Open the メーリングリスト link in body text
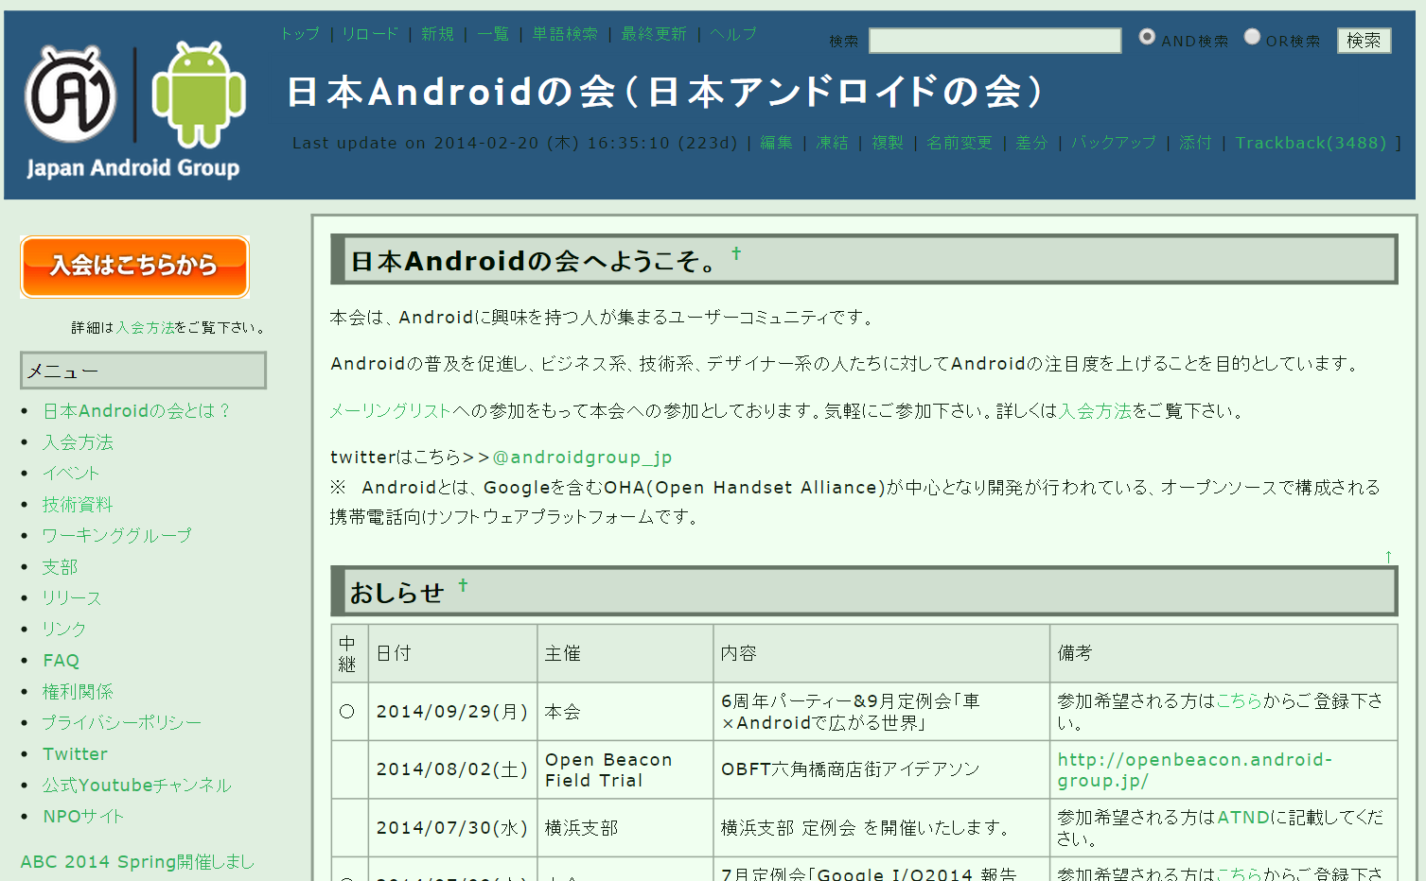Viewport: 1426px width, 881px height. coord(391,411)
